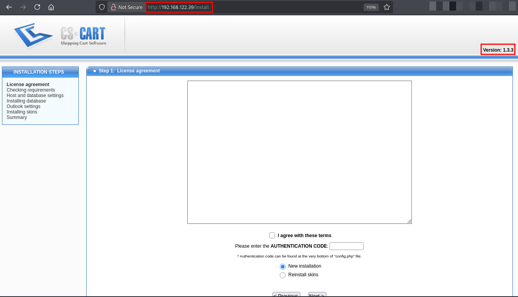
Task: Go back with the browser back arrow
Action: 9,7
